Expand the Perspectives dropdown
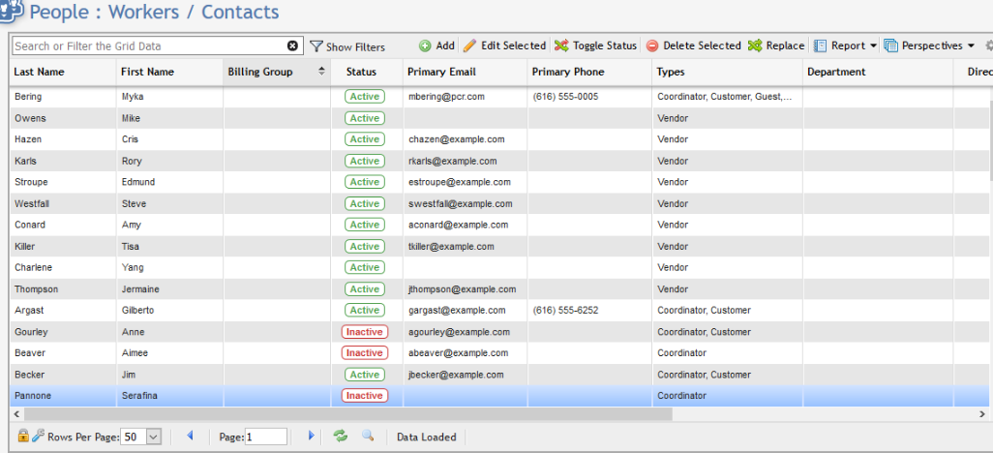Viewport: 993px width, 453px height. click(x=929, y=45)
